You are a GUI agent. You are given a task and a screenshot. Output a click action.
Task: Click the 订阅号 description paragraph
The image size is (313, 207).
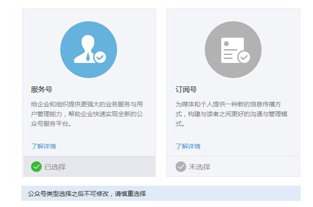(231, 114)
